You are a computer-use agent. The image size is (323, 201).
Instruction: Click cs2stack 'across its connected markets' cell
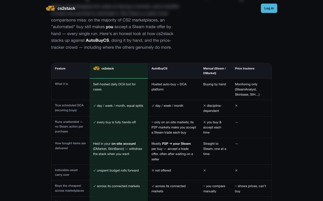click(x=116, y=186)
